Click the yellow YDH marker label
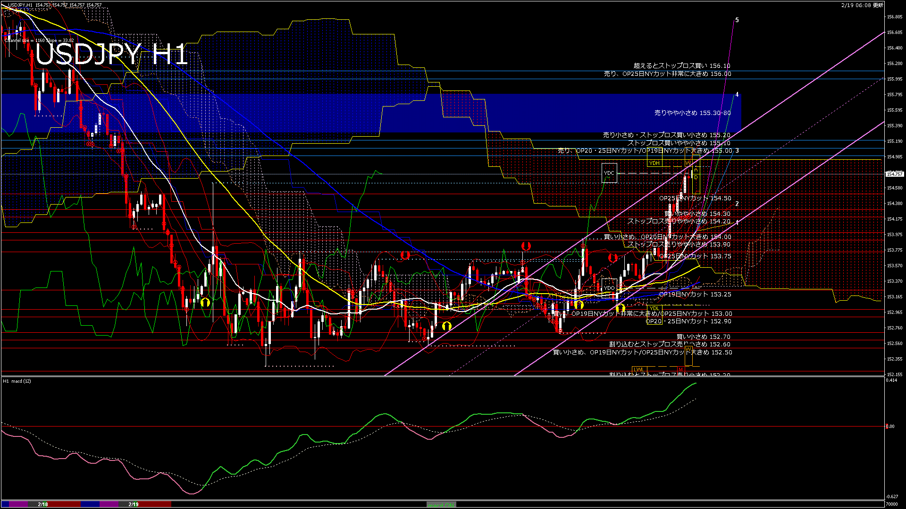 (x=654, y=163)
